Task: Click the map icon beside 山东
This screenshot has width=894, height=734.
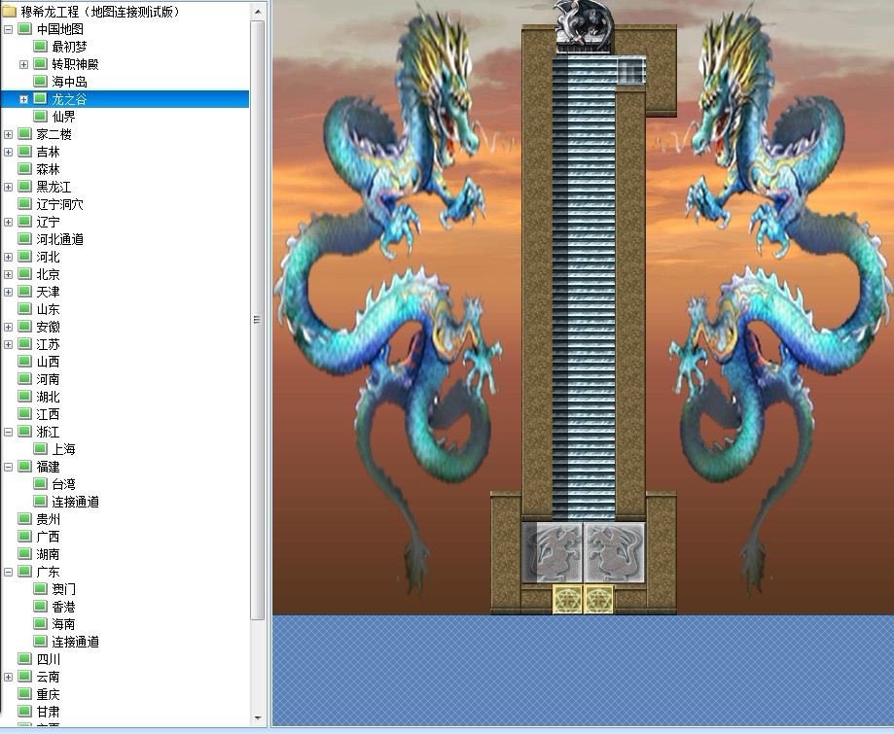Action: (x=24, y=309)
